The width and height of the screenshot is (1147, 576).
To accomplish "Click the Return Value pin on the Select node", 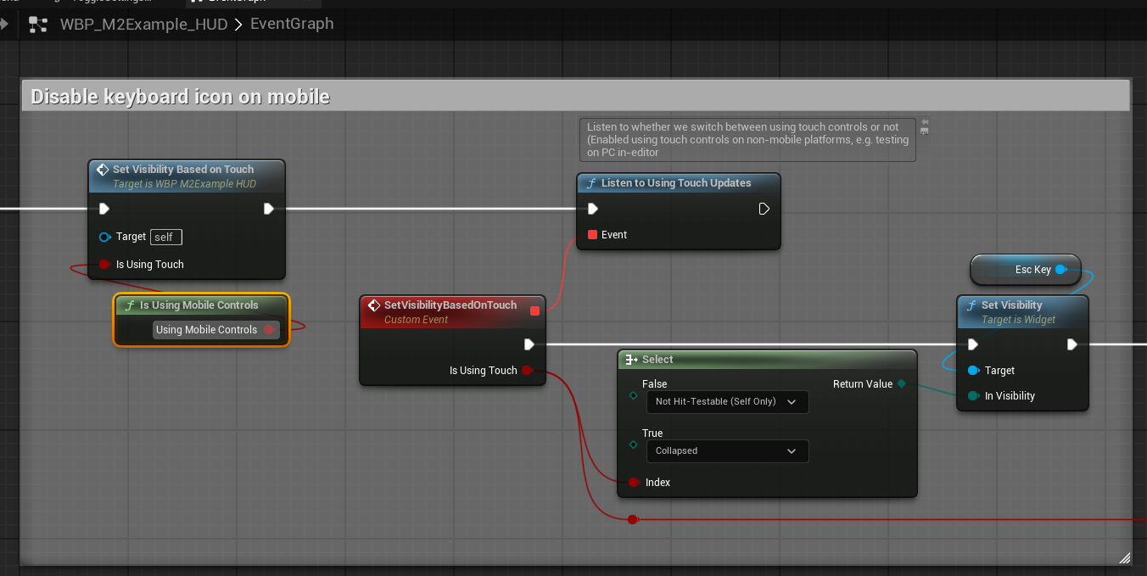I will (x=901, y=384).
